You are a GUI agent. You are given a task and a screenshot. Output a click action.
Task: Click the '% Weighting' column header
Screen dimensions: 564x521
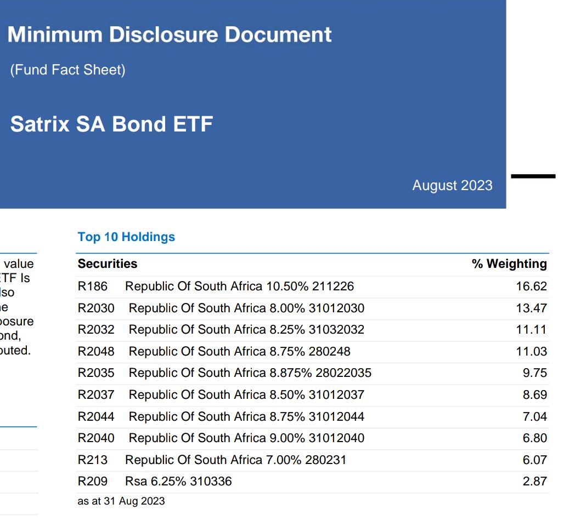[509, 264]
